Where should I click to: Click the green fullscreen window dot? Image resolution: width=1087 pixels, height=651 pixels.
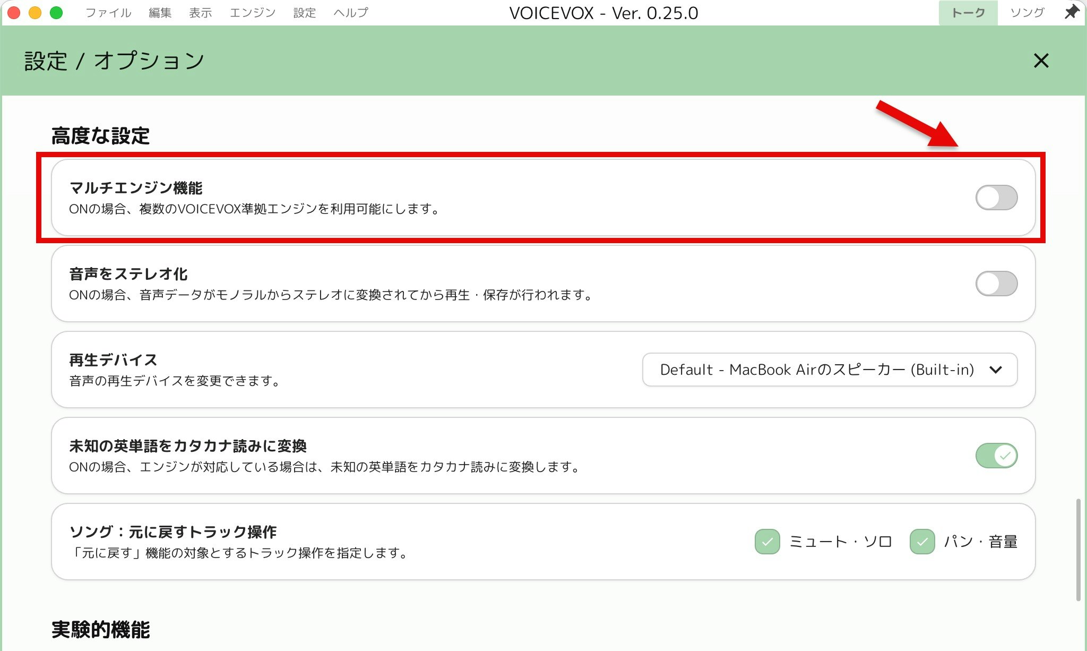tap(56, 13)
